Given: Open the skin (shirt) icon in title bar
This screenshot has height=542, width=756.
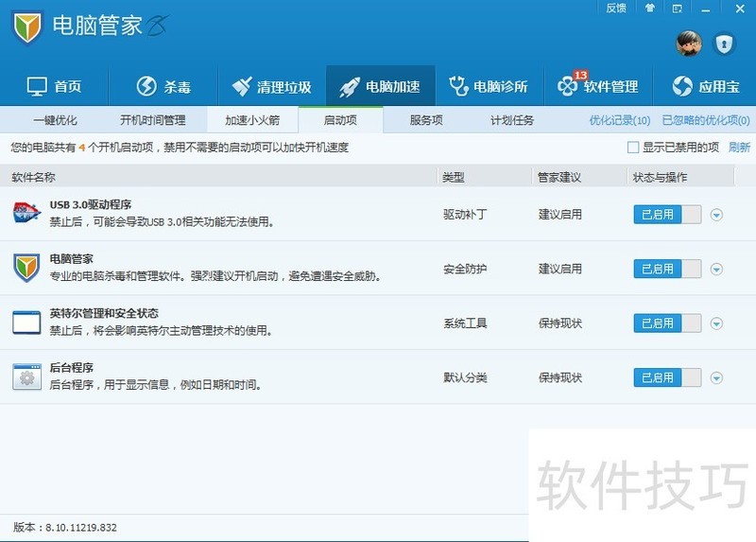Looking at the screenshot, I should coord(650,9).
